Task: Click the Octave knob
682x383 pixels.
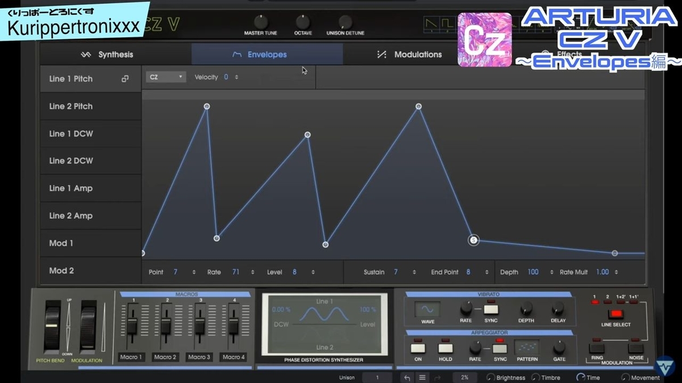Action: 303,22
